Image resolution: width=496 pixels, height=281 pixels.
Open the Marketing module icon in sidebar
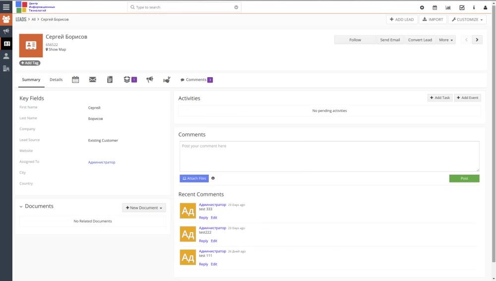tap(6, 19)
